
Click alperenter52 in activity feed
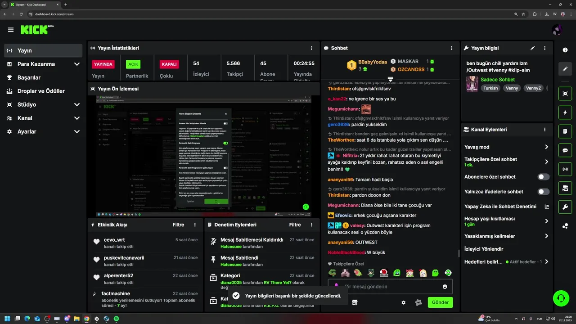(x=118, y=275)
